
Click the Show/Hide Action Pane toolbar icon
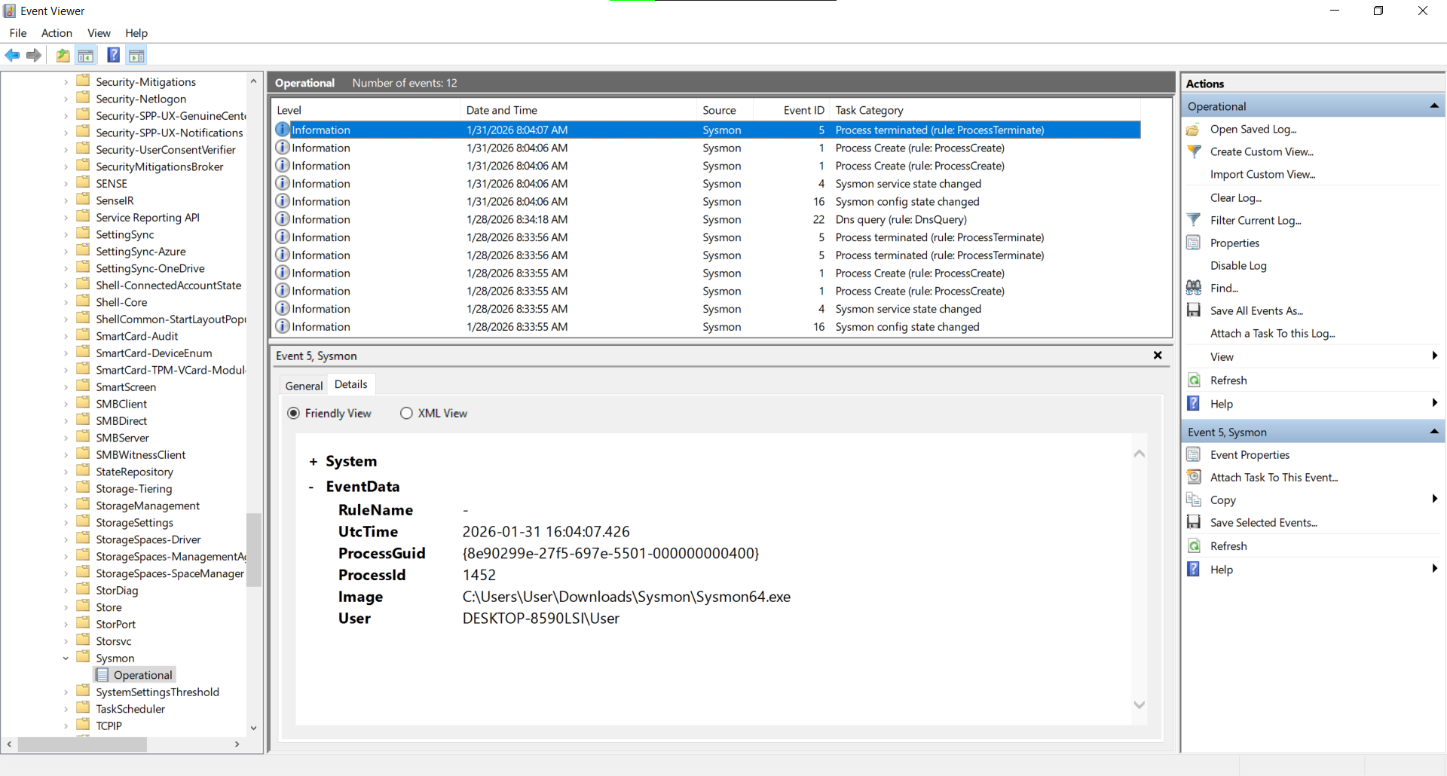(136, 55)
